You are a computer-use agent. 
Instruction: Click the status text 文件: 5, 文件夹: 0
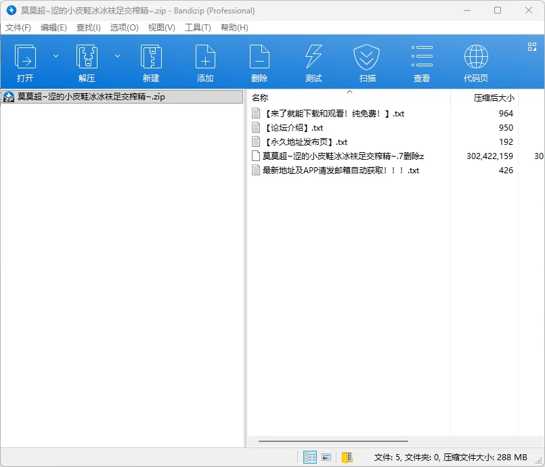pos(407,458)
